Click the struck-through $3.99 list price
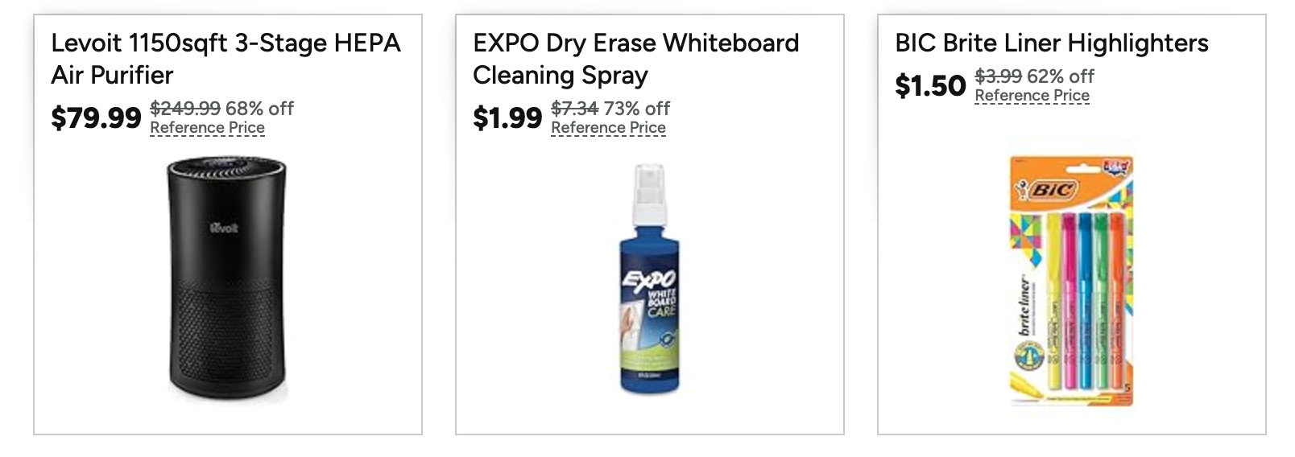The height and width of the screenshot is (457, 1295). point(999,76)
